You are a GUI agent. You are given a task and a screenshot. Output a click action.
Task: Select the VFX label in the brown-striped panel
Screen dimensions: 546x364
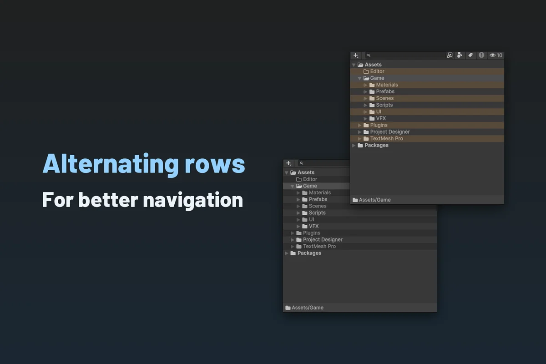click(381, 118)
